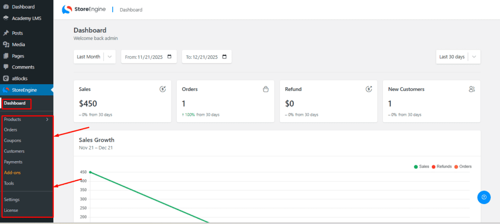Image resolution: width=500 pixels, height=224 pixels.
Task: Click the Orders card shopping bag icon
Action: coord(266,90)
